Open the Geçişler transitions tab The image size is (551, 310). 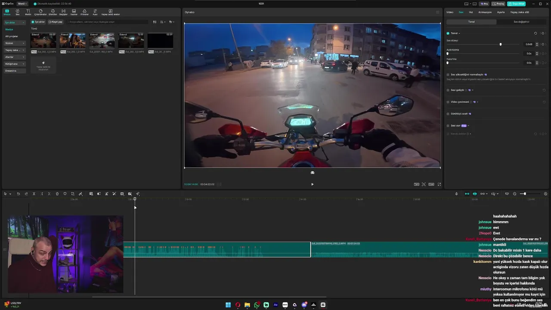[x=63, y=12]
